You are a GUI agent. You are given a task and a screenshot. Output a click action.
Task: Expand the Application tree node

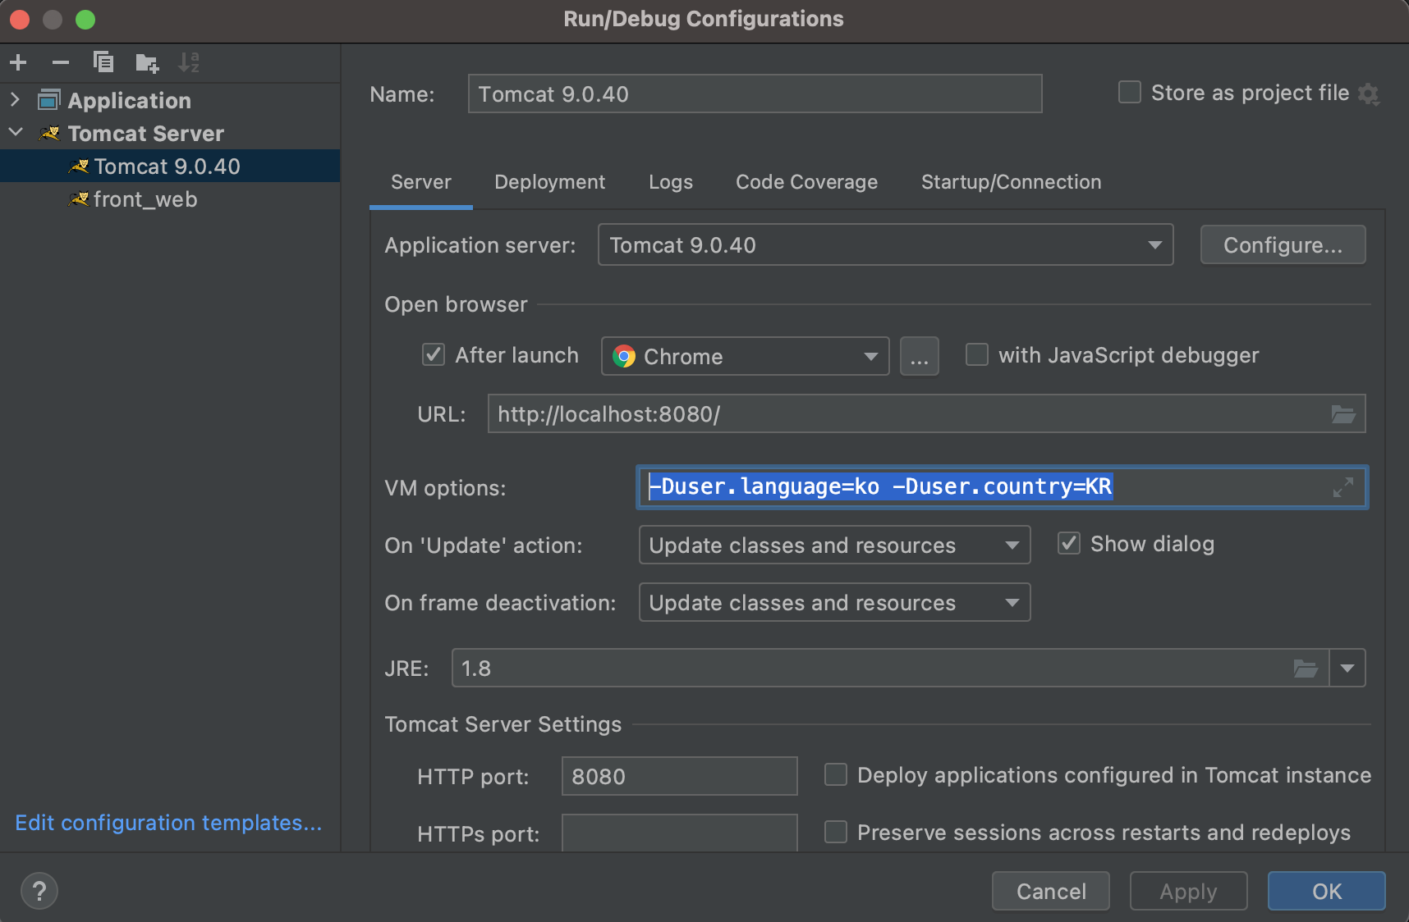pos(15,100)
